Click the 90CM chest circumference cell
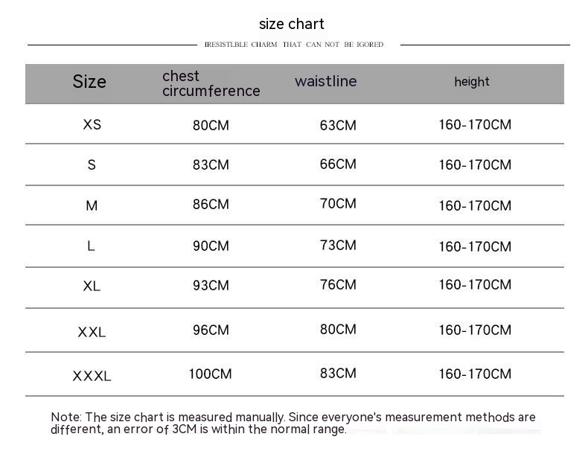The width and height of the screenshot is (588, 454). 211,246
